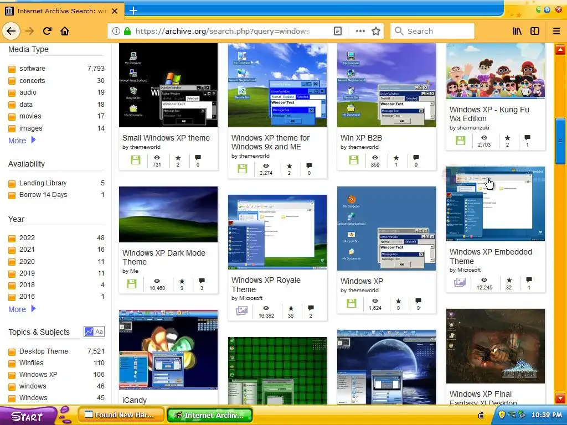Click software icon on Small Windows XP theme card

click(136, 160)
